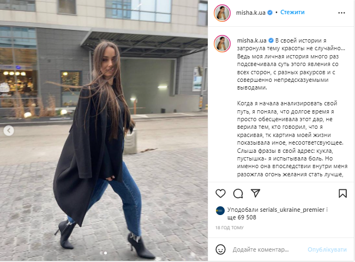The width and height of the screenshot is (355, 262).
Task: Open misha.k.ua username in caption
Action: (x=251, y=40)
